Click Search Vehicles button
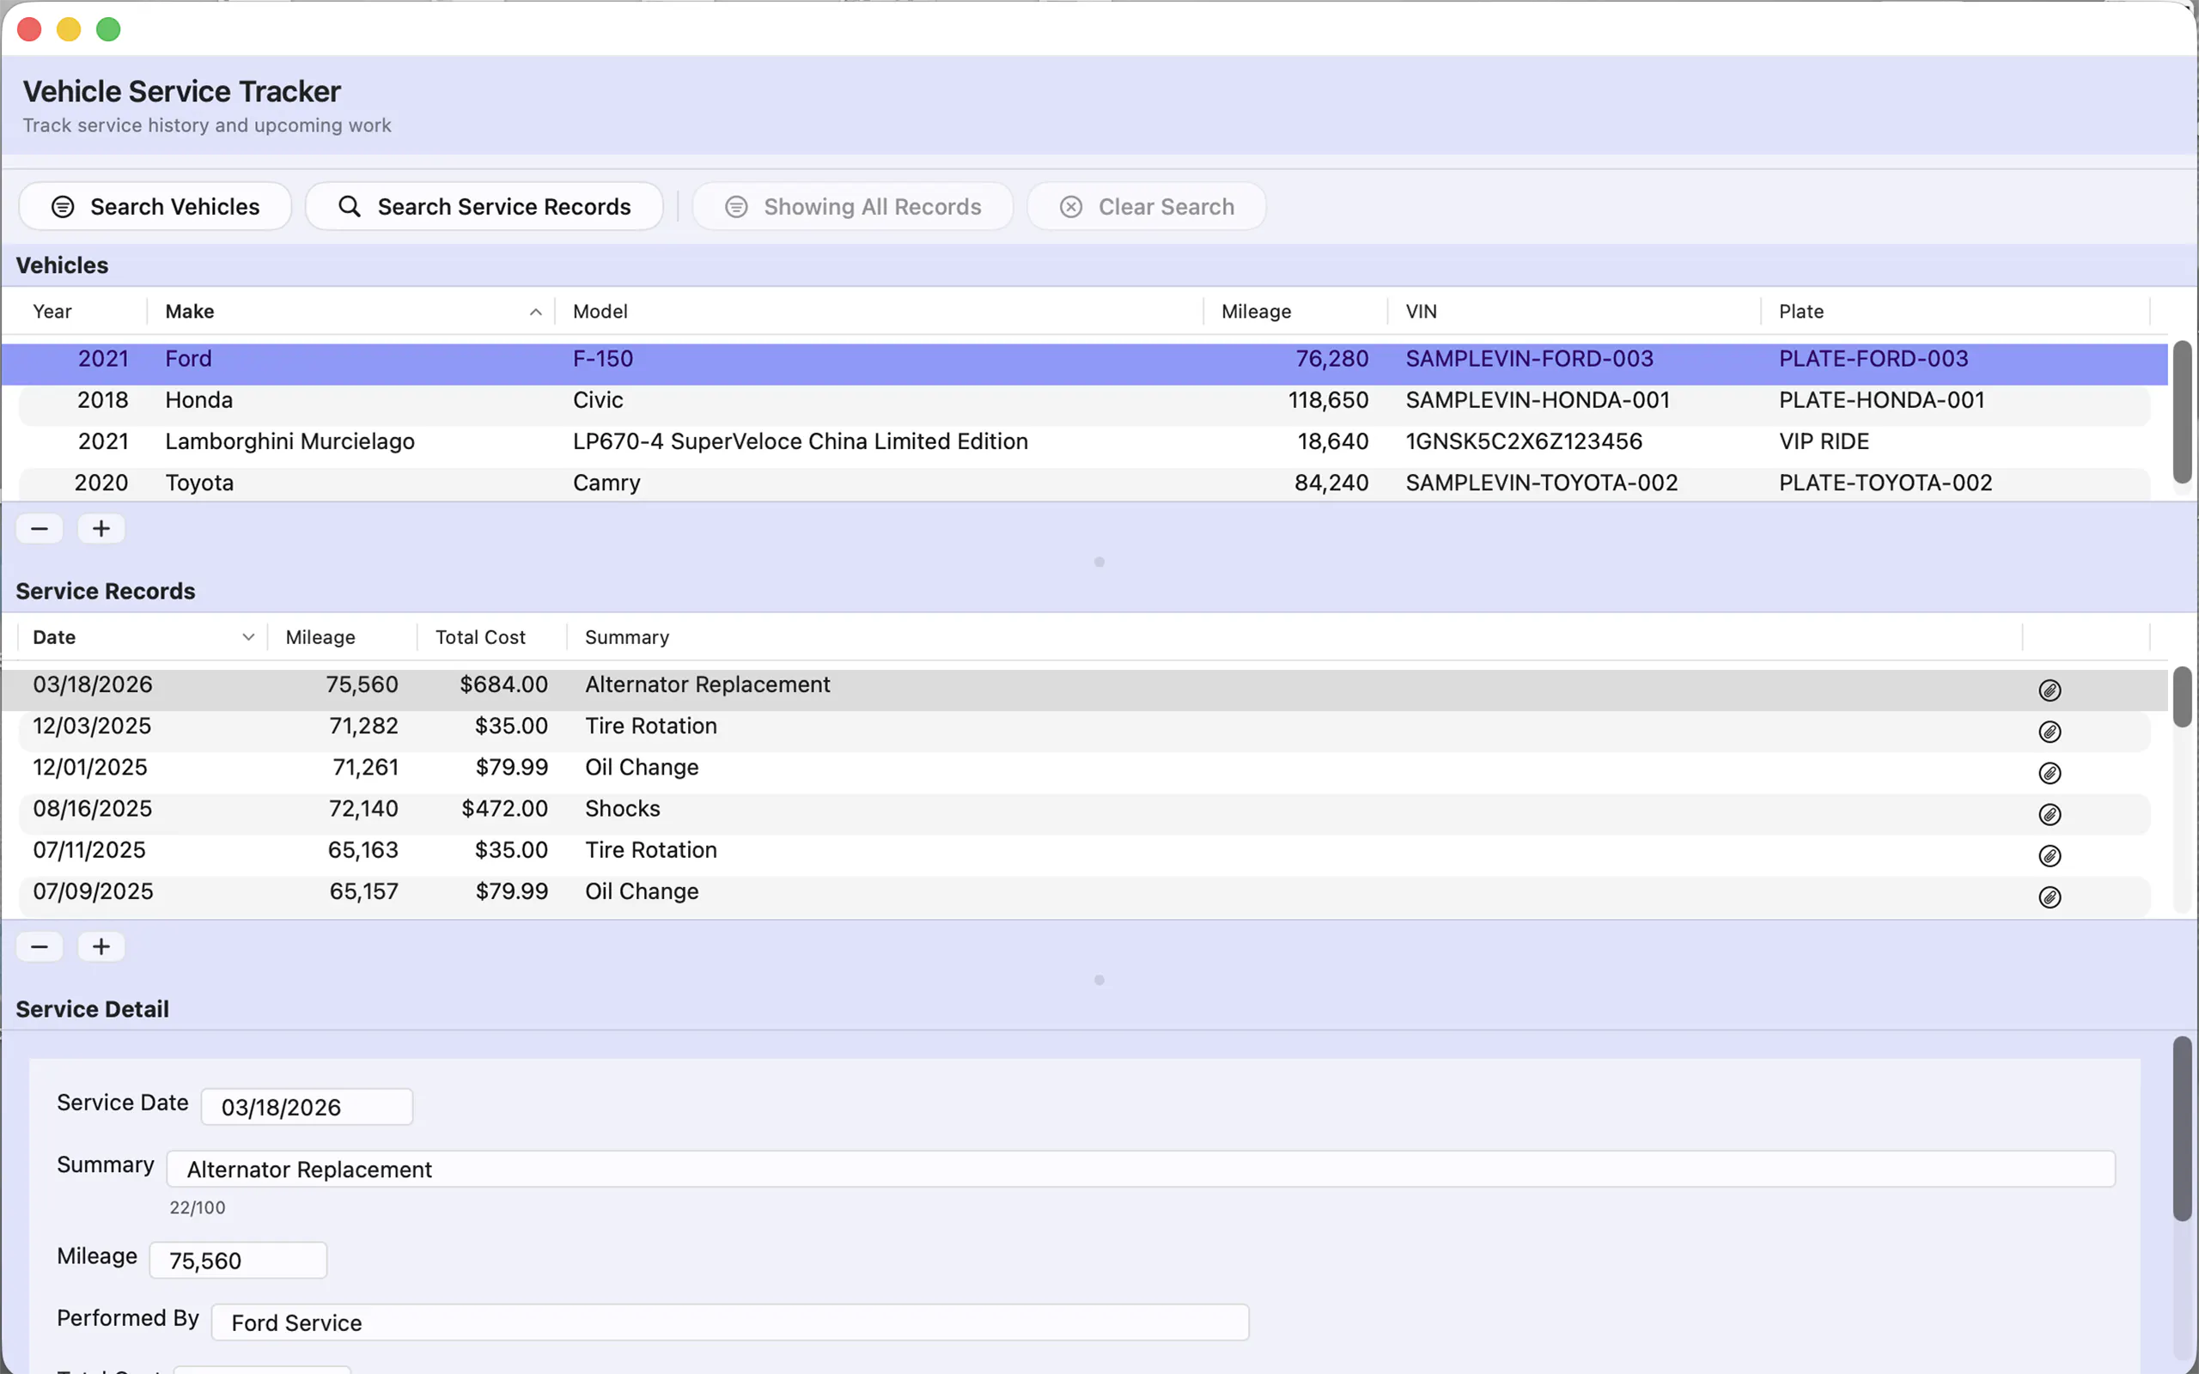2199x1374 pixels. [155, 206]
